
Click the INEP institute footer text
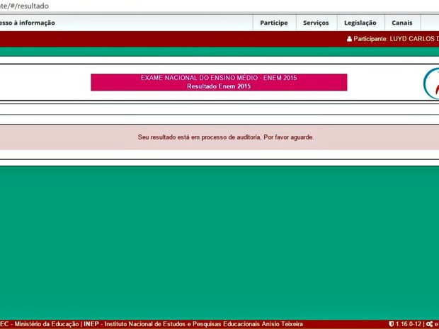[195, 324]
